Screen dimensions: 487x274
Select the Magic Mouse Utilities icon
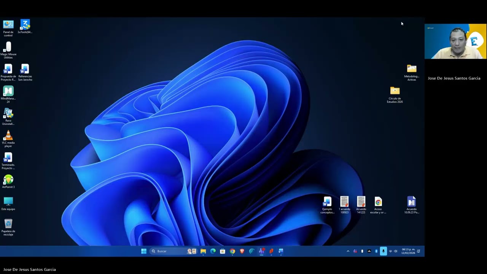8,50
